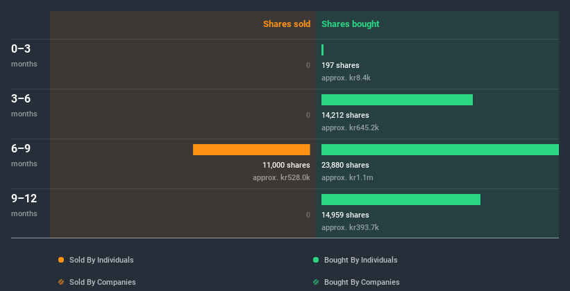Image resolution: width=570 pixels, height=291 pixels.
Task: Click the approx. kr528.0k value
Action: tap(281, 178)
